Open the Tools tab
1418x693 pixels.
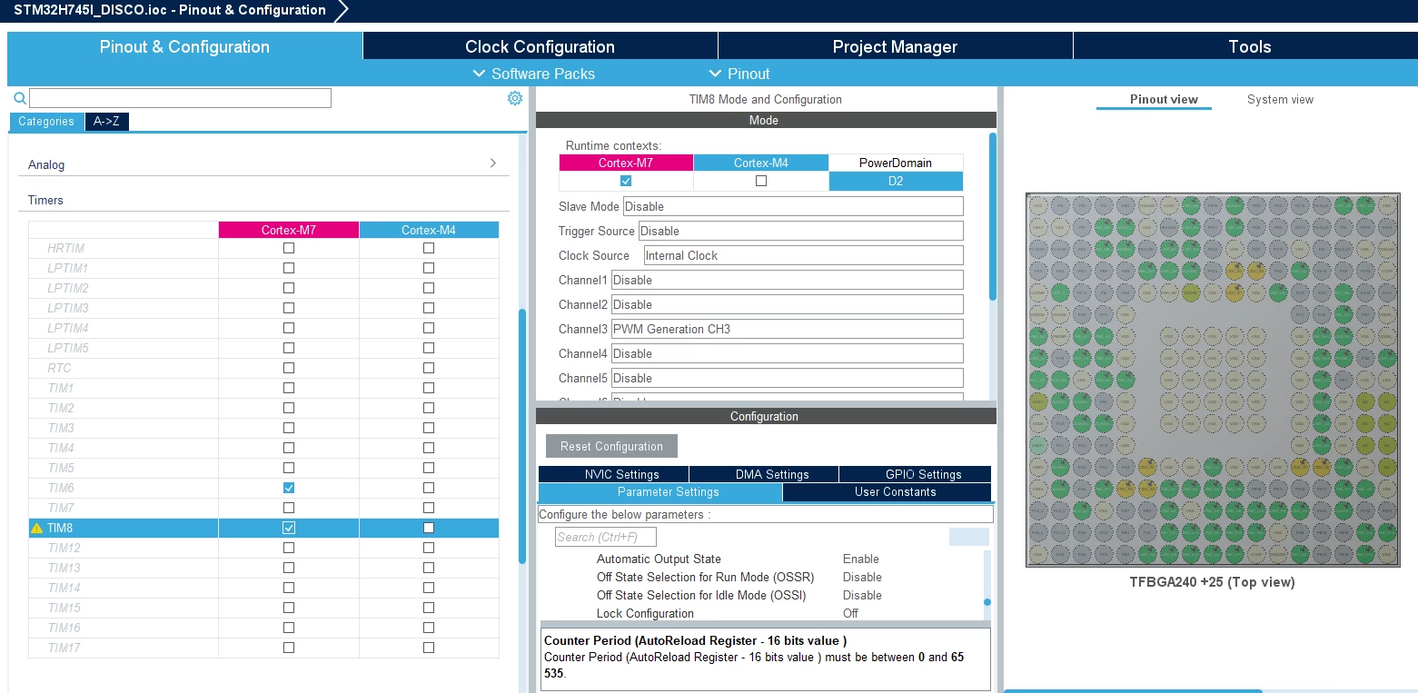tap(1249, 46)
